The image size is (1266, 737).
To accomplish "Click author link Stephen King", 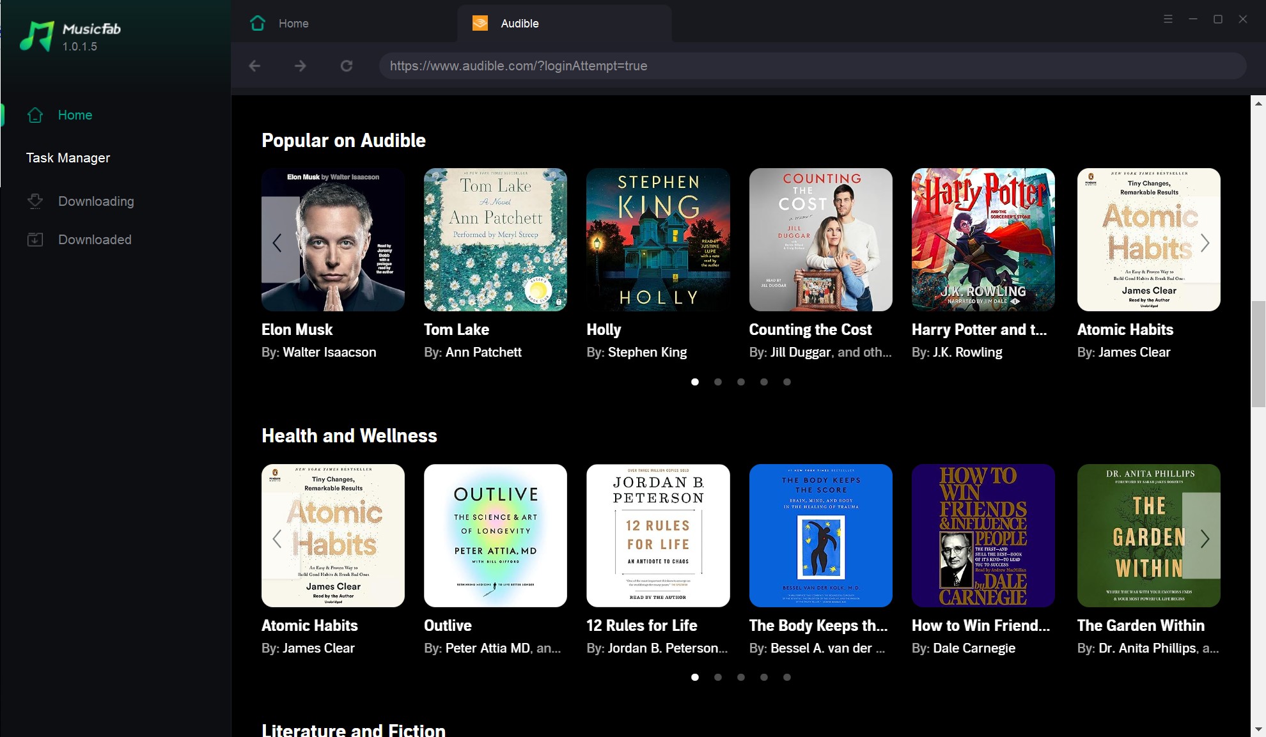I will tap(647, 352).
